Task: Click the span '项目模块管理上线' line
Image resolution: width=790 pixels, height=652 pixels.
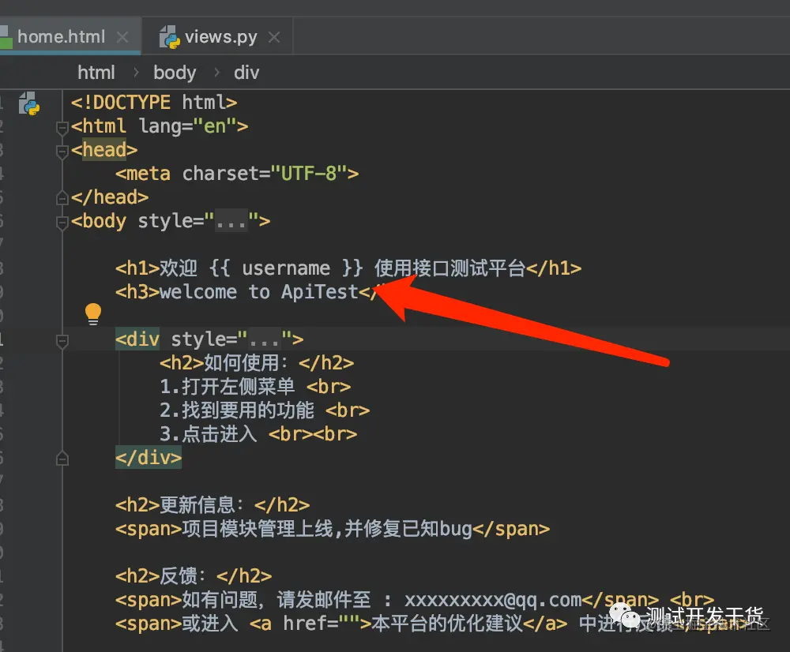Action: click(x=333, y=529)
